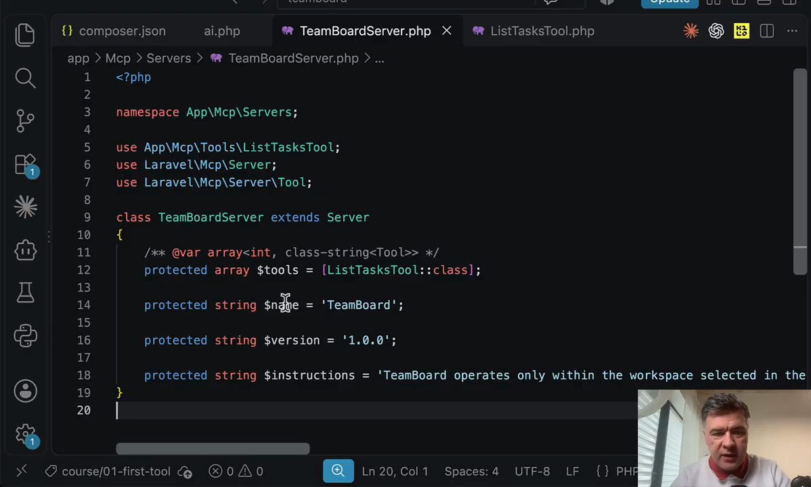811x487 pixels.
Task: Click the warnings triangle count in status bar
Action: 251,471
